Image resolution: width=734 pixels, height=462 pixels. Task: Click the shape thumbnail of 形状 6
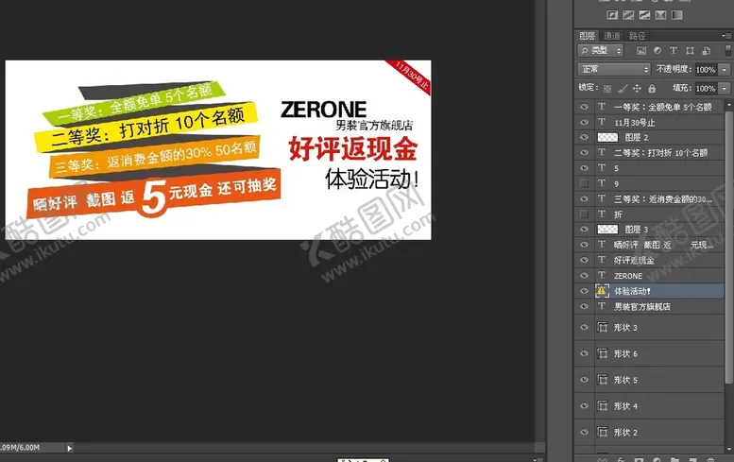603,353
